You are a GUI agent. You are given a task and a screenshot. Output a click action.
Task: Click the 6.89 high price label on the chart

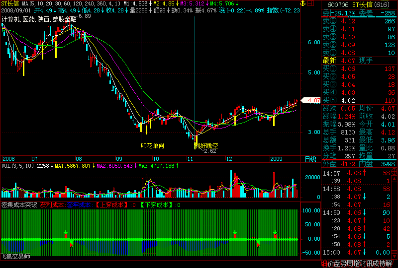(x=85, y=16)
